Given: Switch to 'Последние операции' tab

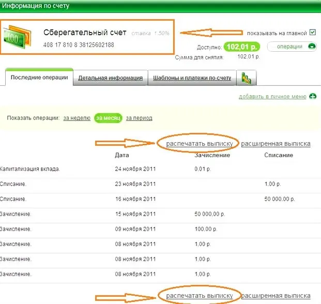Looking at the screenshot, I should 39,78.
